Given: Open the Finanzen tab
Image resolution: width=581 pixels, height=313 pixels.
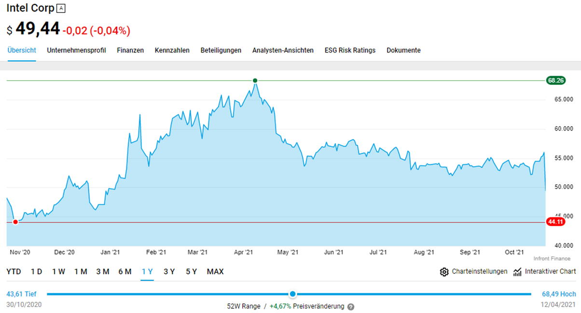Looking at the screenshot, I should tap(130, 50).
